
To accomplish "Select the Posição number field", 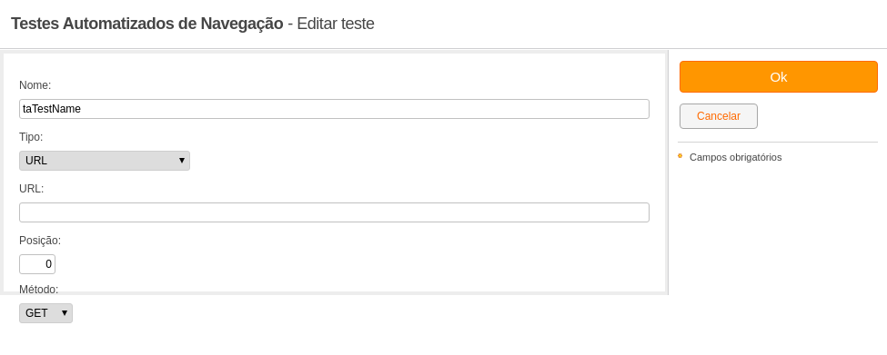I will (37, 264).
